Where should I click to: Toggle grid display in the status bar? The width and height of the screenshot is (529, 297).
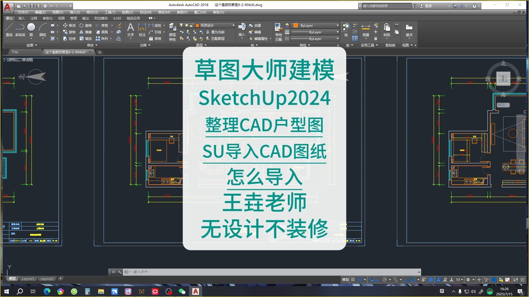click(x=353, y=280)
